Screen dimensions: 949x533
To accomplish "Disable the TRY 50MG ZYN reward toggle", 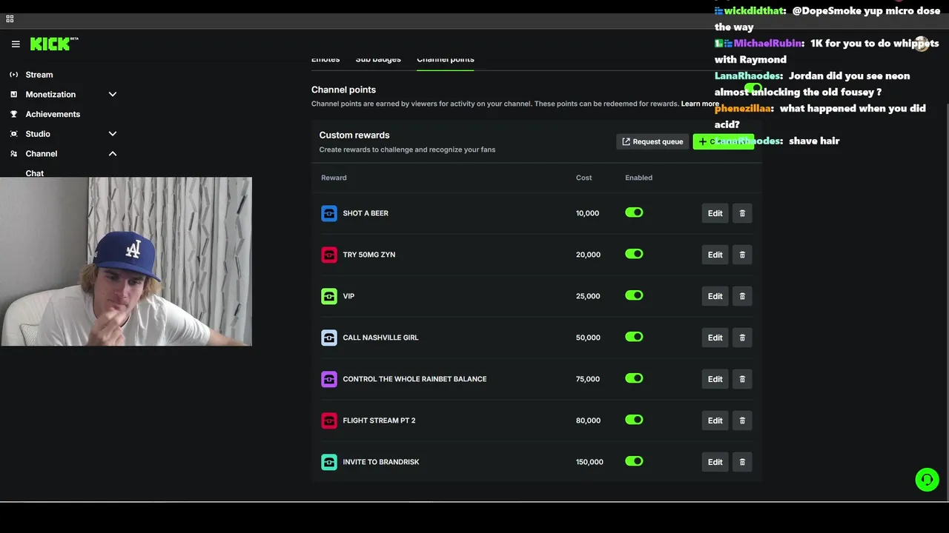I will pos(634,254).
